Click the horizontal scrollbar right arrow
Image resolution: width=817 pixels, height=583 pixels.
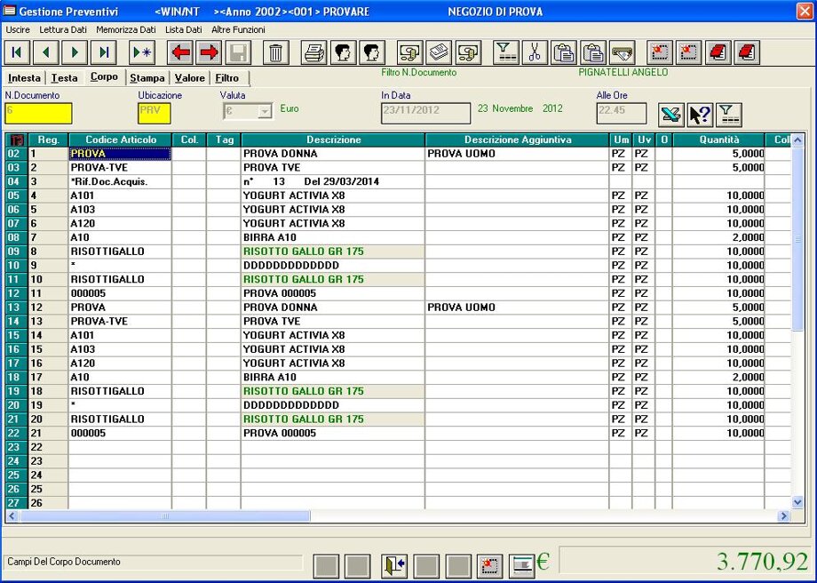click(x=783, y=516)
